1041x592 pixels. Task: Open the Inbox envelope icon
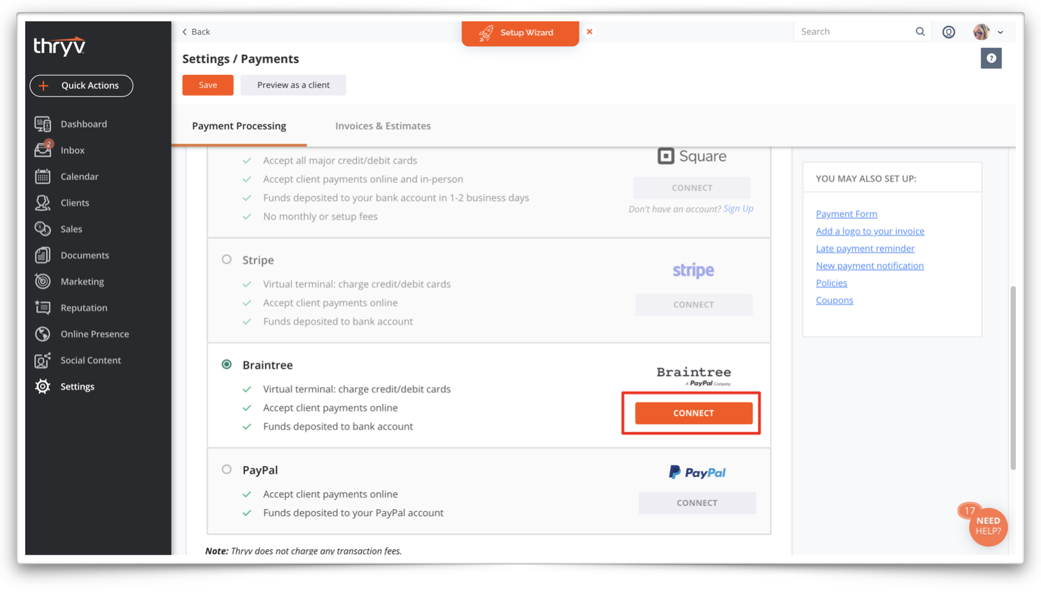(x=43, y=150)
